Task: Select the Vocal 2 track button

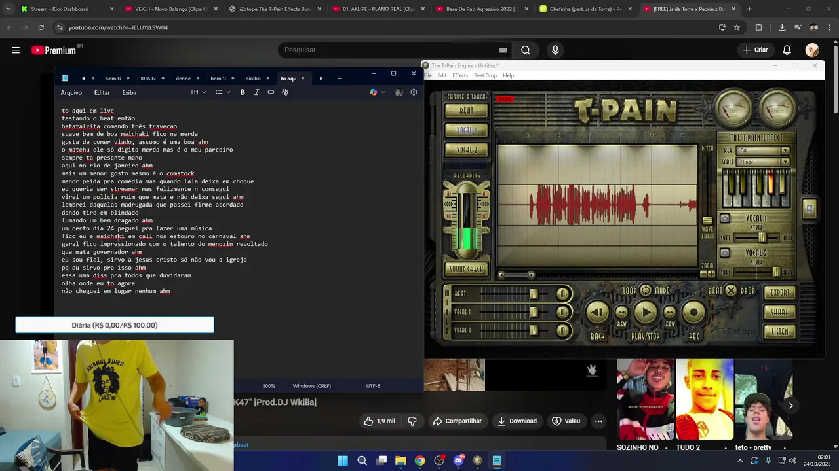Action: (x=467, y=150)
